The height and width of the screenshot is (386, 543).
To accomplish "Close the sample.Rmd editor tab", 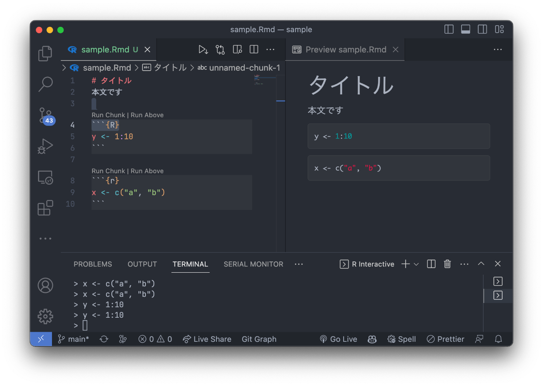I will click(x=147, y=50).
